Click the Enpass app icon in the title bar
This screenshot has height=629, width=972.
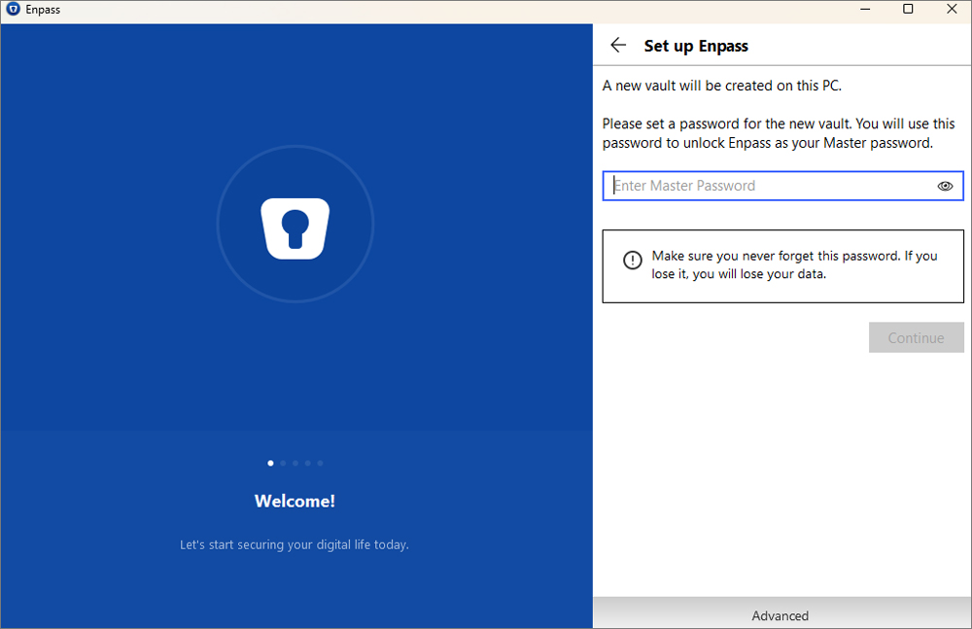coord(14,10)
